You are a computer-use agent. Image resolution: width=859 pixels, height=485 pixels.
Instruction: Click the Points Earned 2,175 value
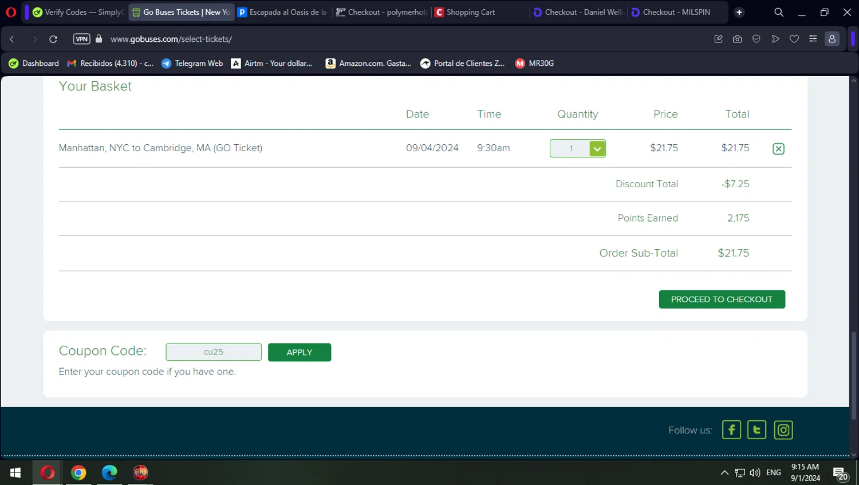(x=738, y=218)
